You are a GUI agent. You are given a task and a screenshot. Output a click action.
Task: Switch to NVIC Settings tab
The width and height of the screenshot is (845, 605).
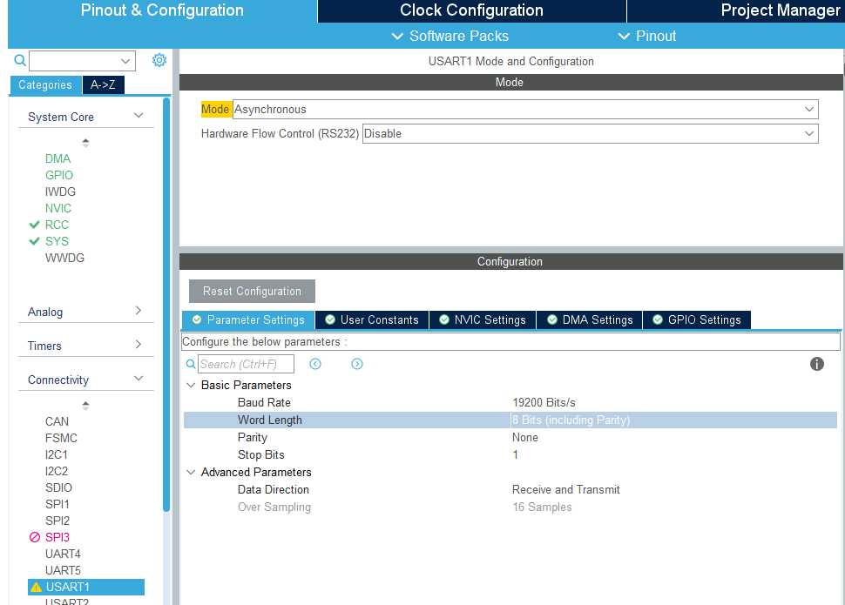pyautogui.click(x=482, y=319)
